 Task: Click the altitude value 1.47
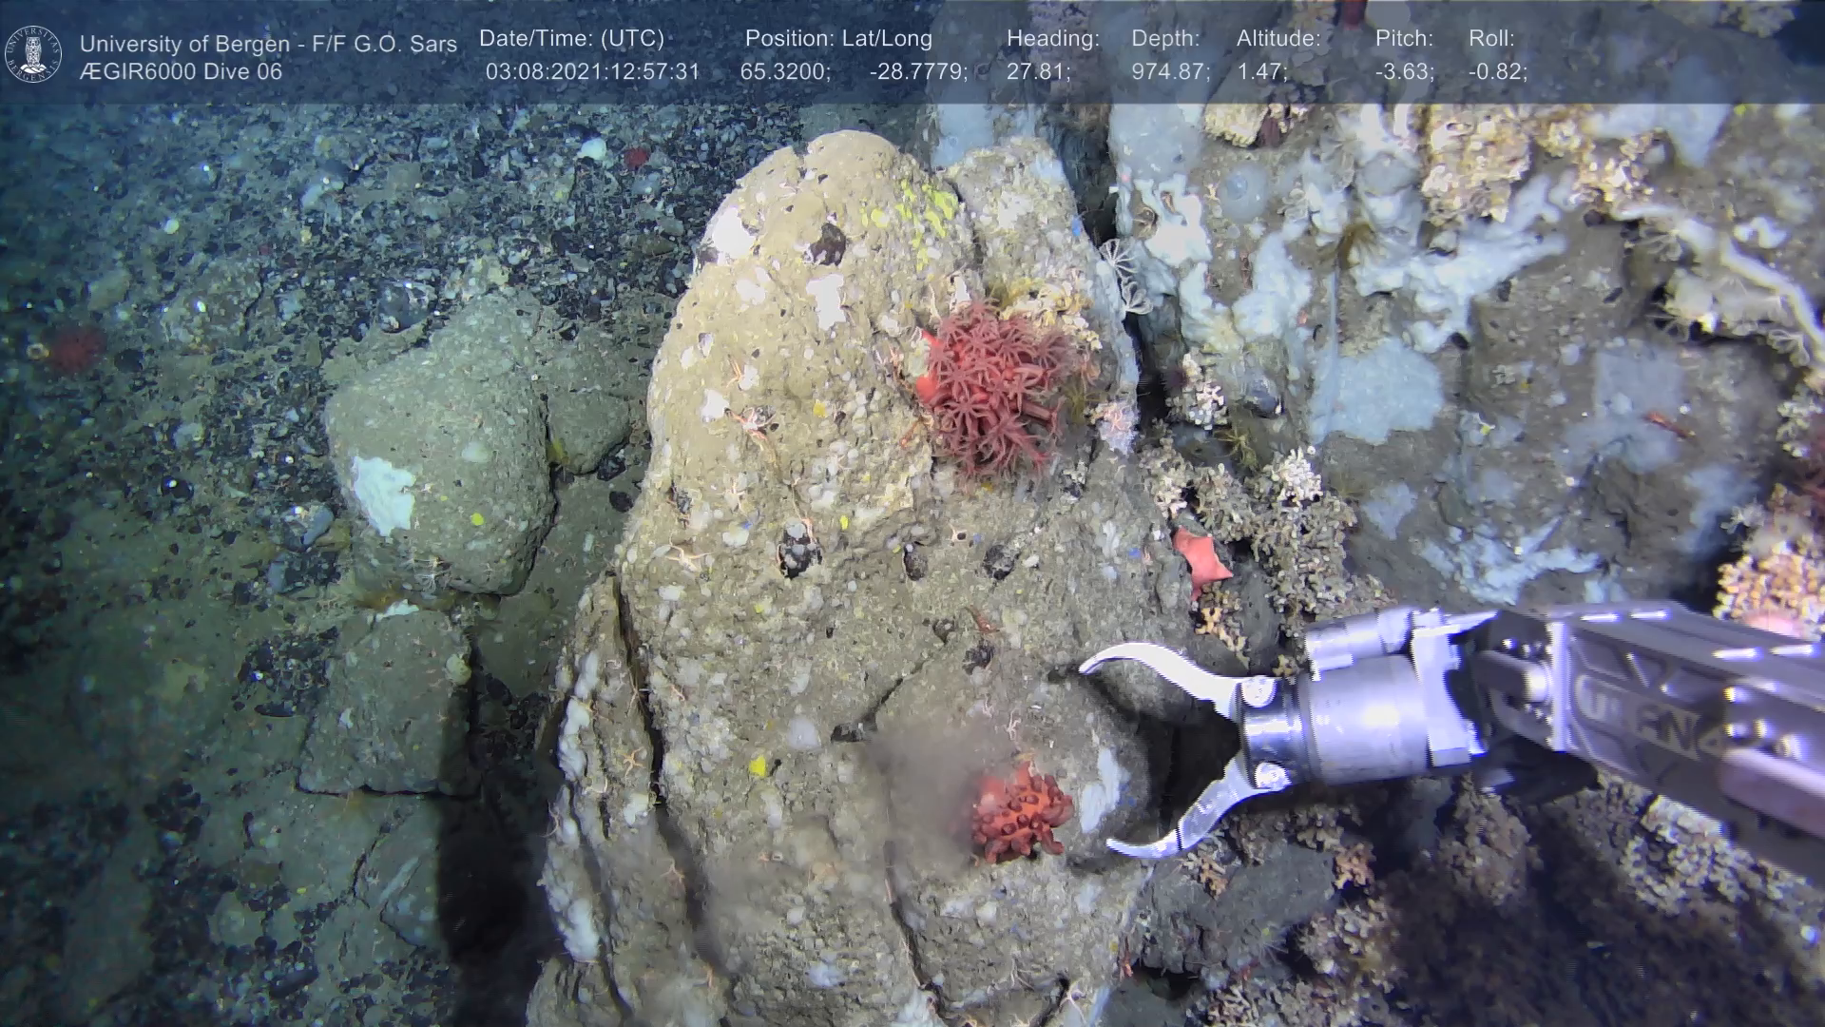pos(1261,72)
